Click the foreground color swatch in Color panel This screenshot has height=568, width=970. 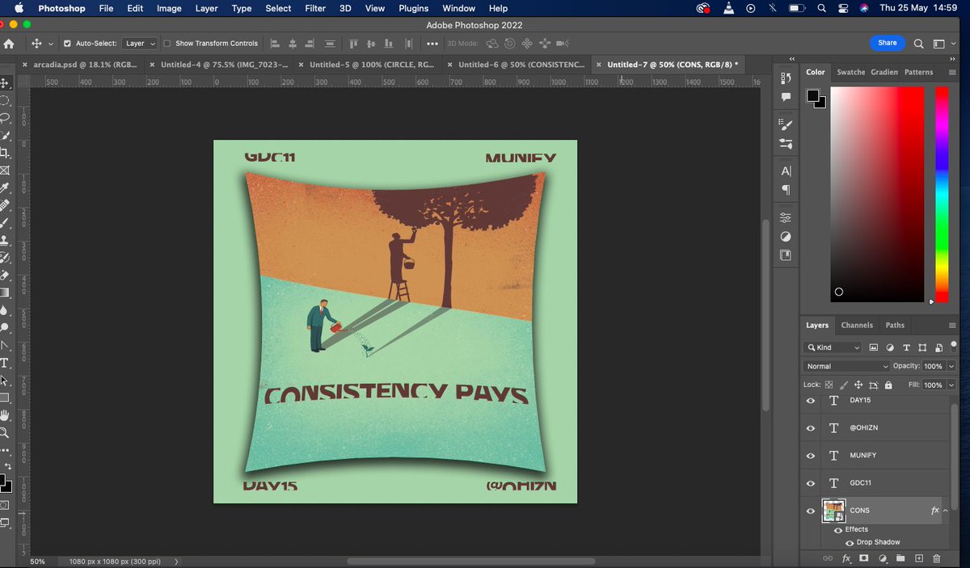[813, 95]
